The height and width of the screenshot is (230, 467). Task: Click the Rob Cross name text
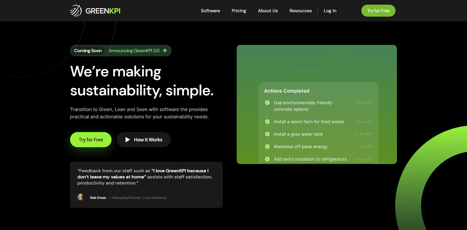[98, 198]
